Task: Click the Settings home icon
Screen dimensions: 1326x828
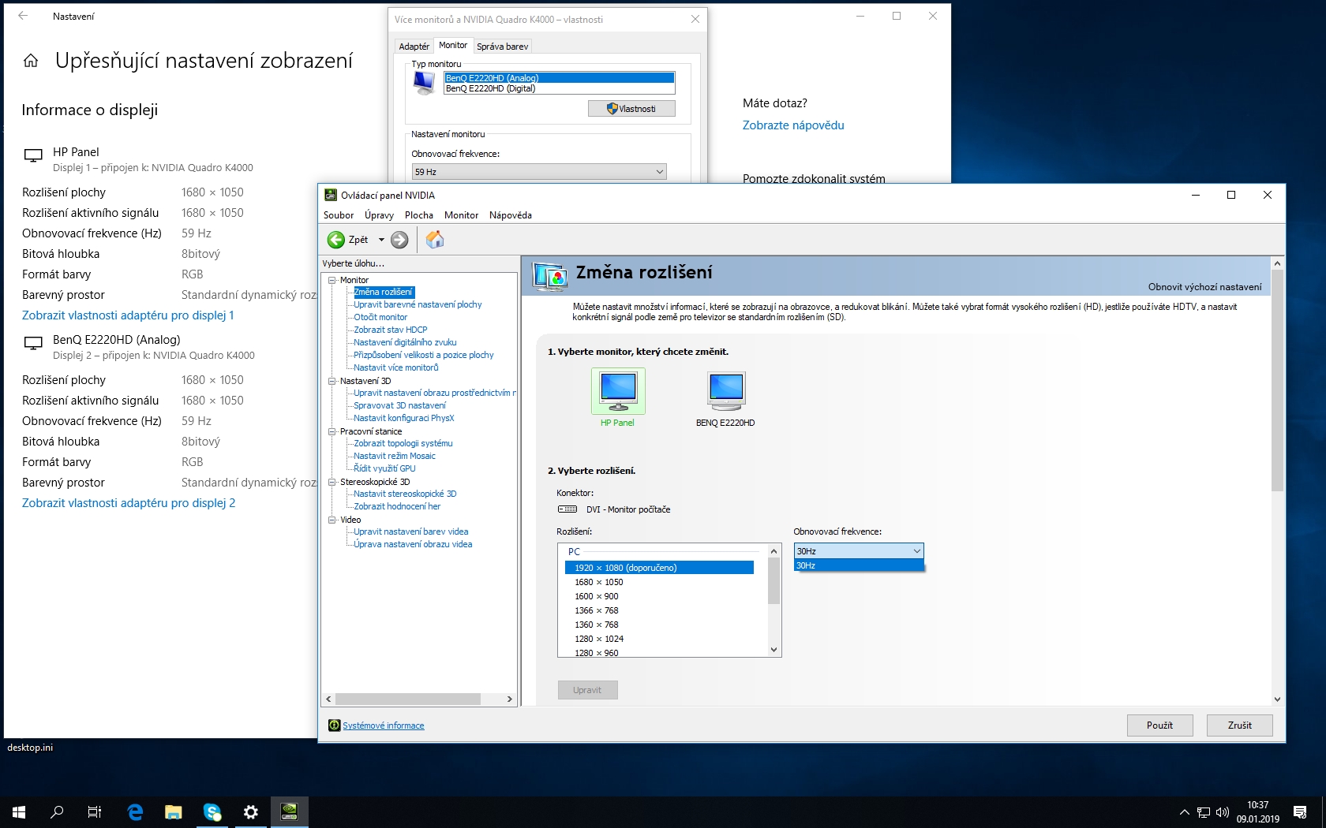Action: (31, 61)
